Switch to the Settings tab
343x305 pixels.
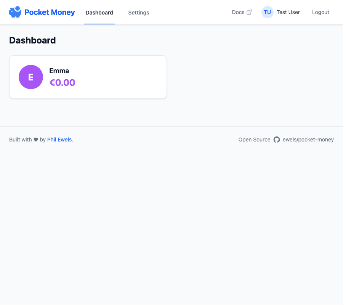(x=138, y=12)
